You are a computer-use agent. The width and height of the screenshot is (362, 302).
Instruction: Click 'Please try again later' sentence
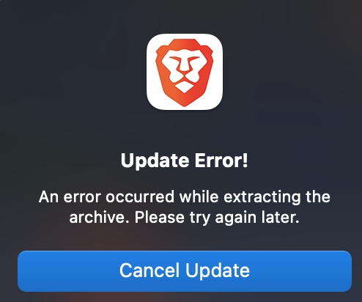click(x=217, y=218)
